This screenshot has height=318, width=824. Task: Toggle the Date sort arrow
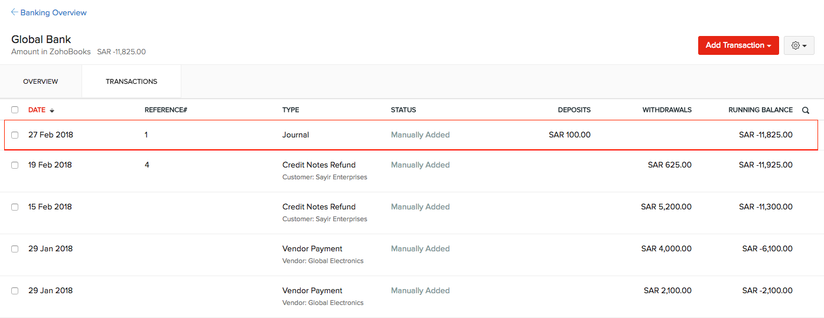point(52,110)
